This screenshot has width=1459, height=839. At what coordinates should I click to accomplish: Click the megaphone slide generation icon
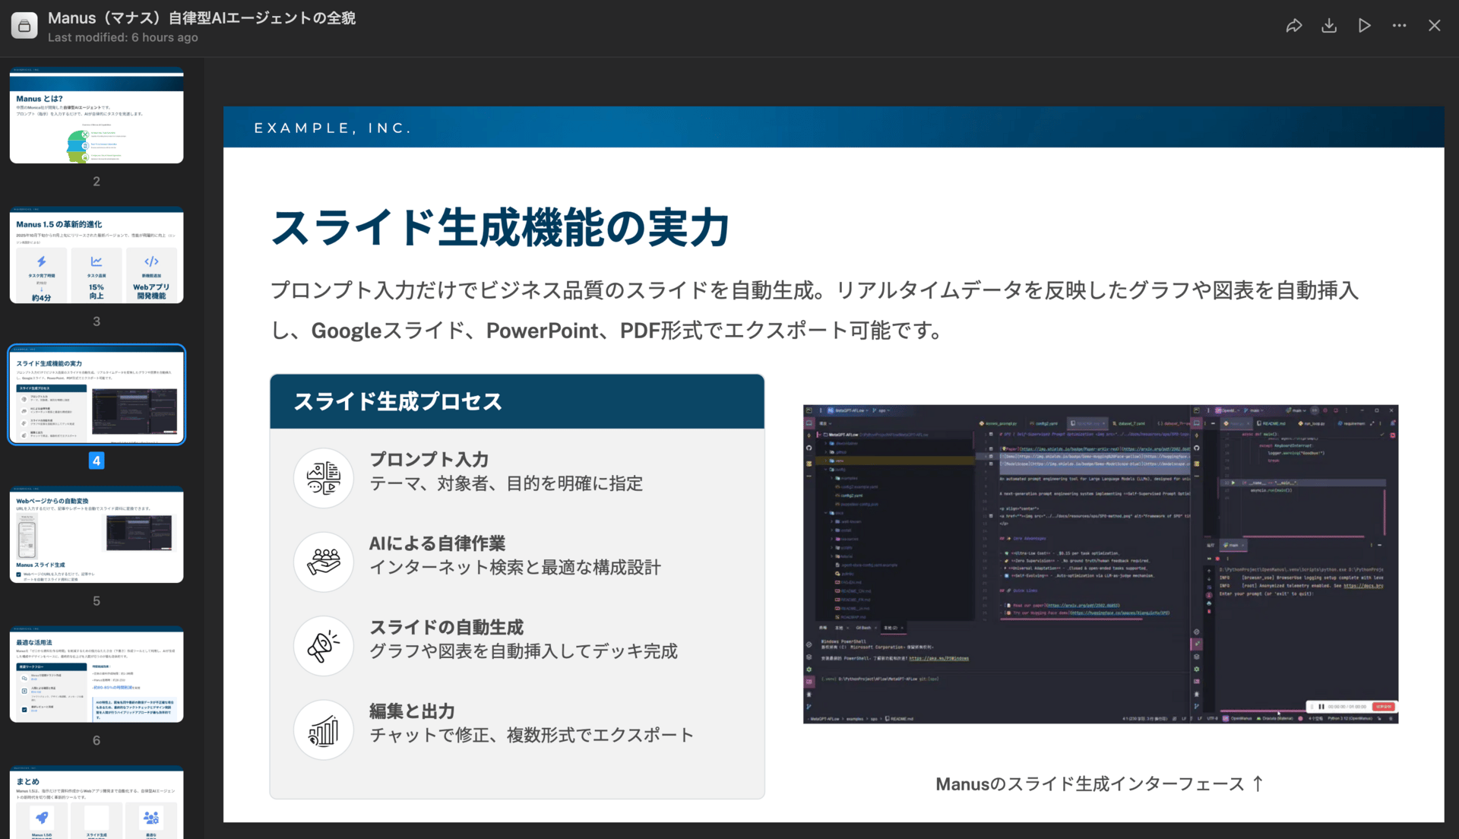click(x=324, y=646)
